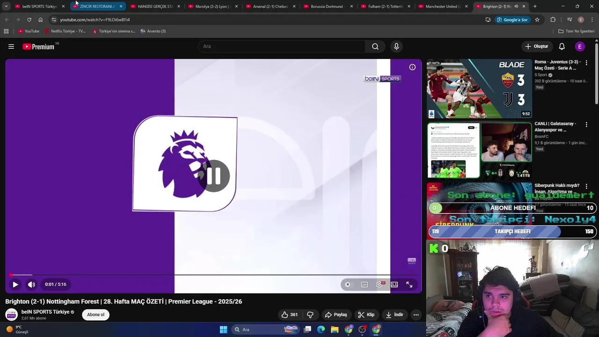Open Siberpunk Haklı mıydı video title
Image resolution: width=599 pixels, height=337 pixels.
point(557,188)
